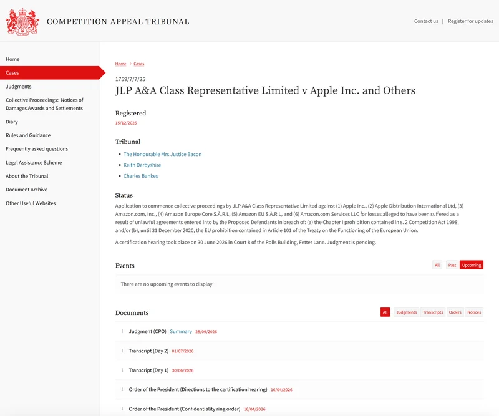Click the Cases breadcrumb link
Screen dimensions: 499x416
point(138,64)
